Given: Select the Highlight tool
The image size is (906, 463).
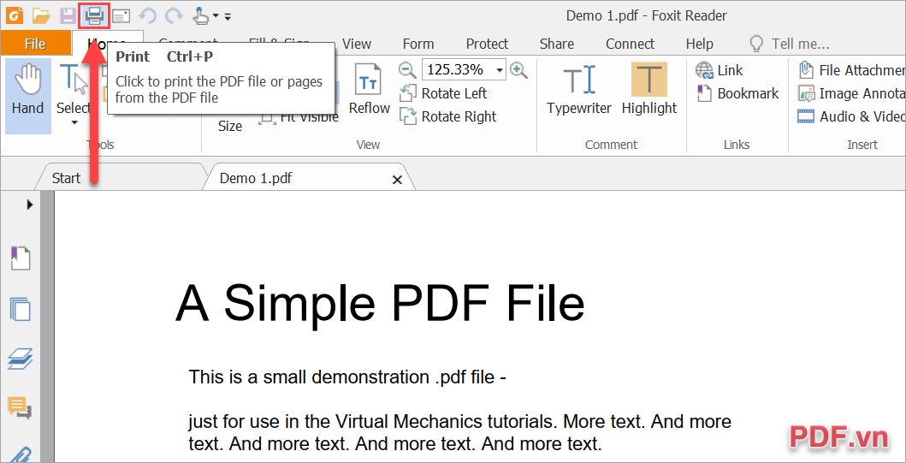Looking at the screenshot, I should point(648,90).
